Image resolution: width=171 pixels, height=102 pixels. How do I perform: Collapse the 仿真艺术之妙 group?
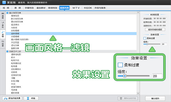pos(7,51)
